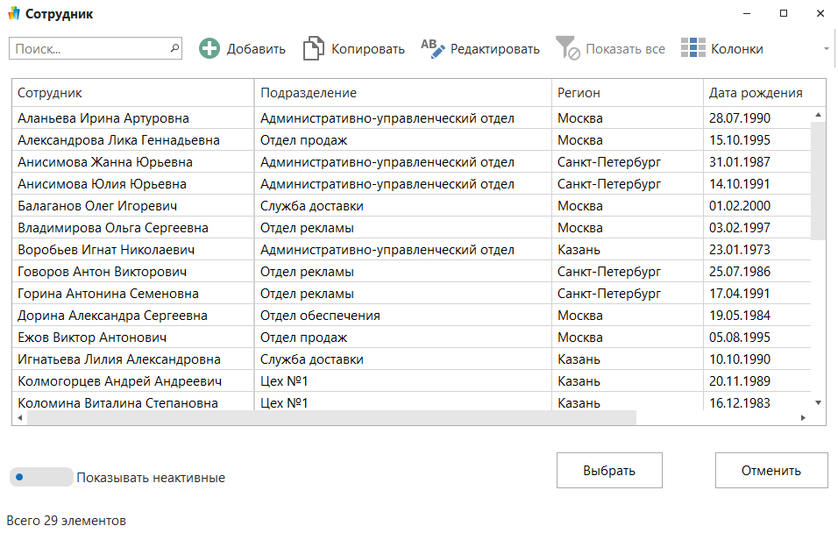The width and height of the screenshot is (838, 533).
Task: Click the app logo in title bar
Action: click(x=13, y=14)
